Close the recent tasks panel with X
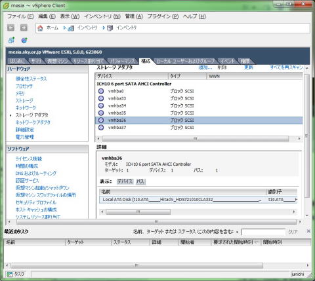Viewport: 315px width, 281px height. click(x=308, y=231)
